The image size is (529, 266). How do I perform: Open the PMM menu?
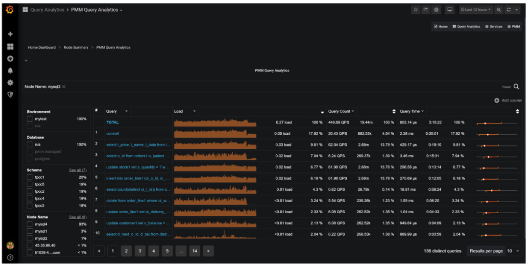coord(513,26)
